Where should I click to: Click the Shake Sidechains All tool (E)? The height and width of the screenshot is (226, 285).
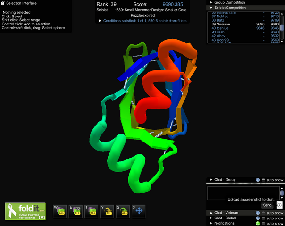pos(75,211)
